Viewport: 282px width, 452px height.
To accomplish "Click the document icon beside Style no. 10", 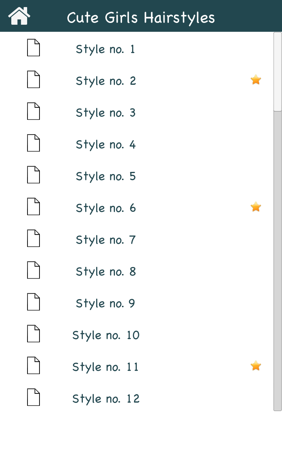I will point(33,334).
